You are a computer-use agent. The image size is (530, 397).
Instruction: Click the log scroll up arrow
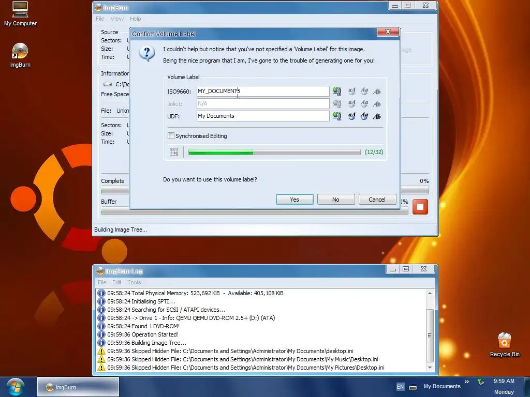pos(430,293)
